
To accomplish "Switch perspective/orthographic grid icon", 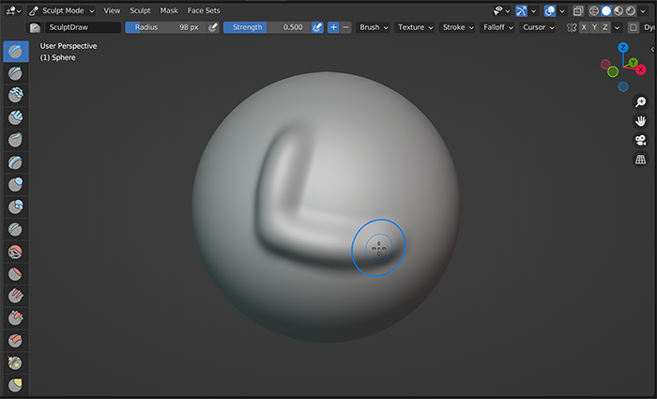I will pyautogui.click(x=640, y=160).
